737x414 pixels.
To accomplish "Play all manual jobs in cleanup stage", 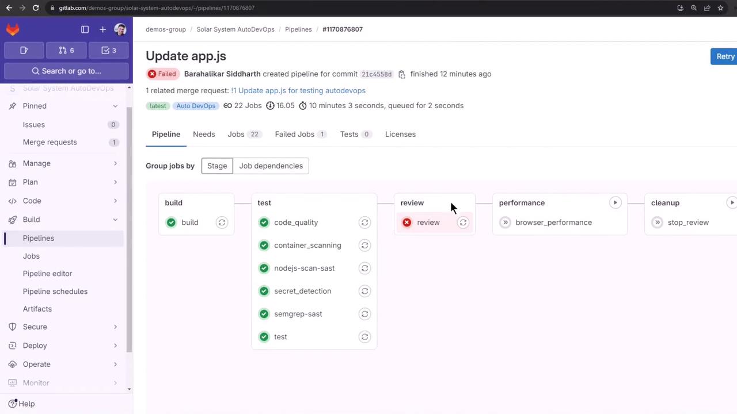I will [x=731, y=202].
